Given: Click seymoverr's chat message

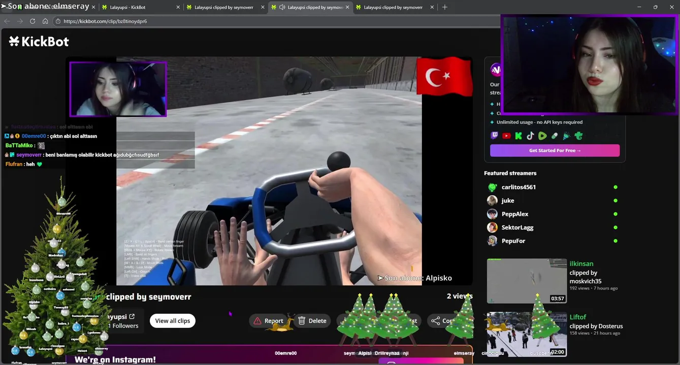Looking at the screenshot, I should point(82,155).
